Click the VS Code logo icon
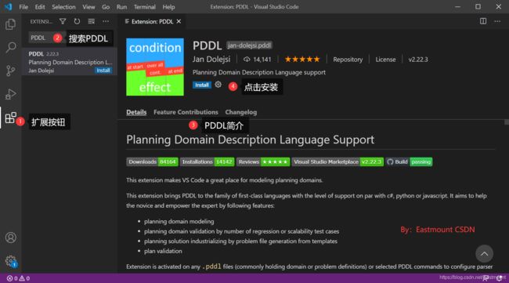The image size is (509, 283). (x=8, y=6)
